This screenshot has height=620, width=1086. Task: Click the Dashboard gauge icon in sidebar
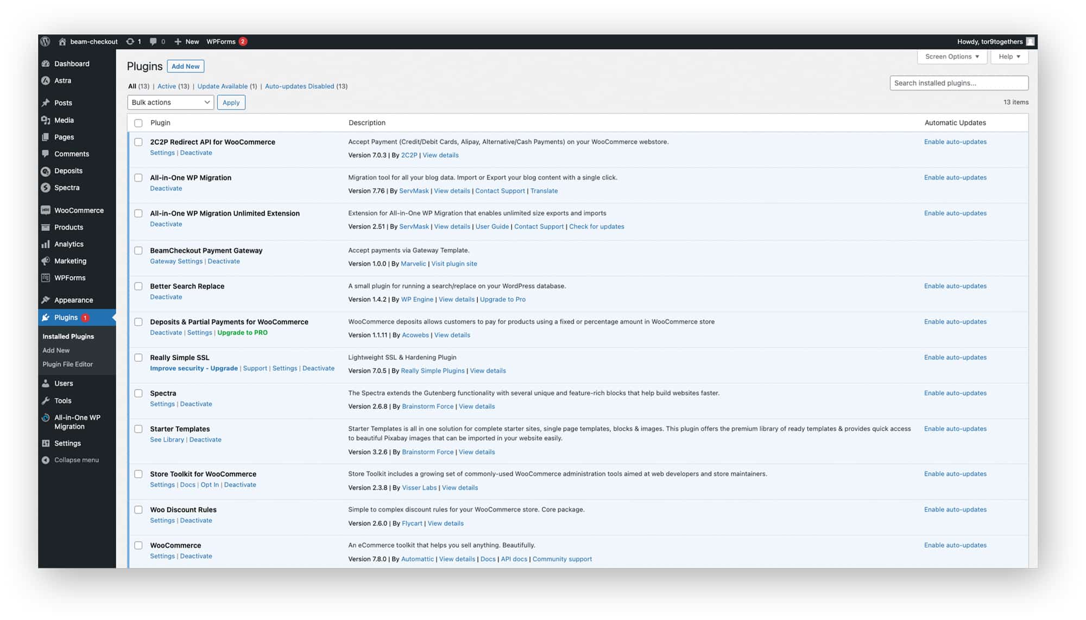pos(46,63)
